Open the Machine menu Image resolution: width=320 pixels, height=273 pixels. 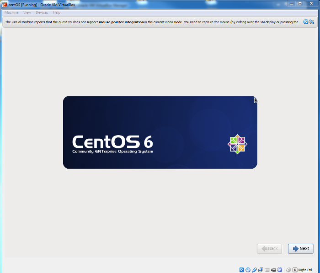click(11, 12)
